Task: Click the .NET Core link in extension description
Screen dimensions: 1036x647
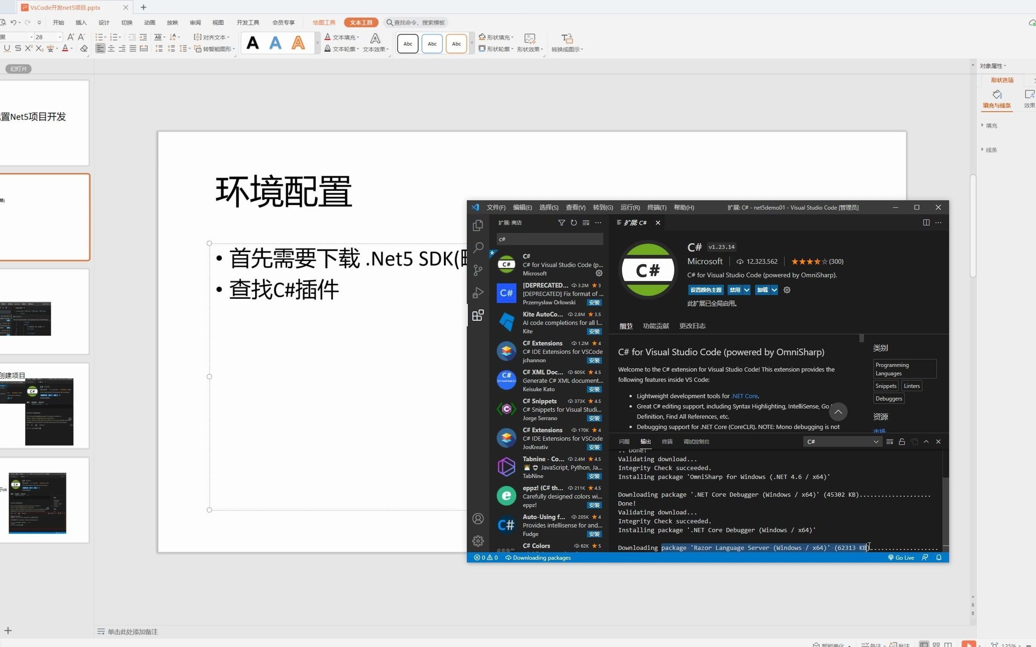Action: pyautogui.click(x=744, y=396)
